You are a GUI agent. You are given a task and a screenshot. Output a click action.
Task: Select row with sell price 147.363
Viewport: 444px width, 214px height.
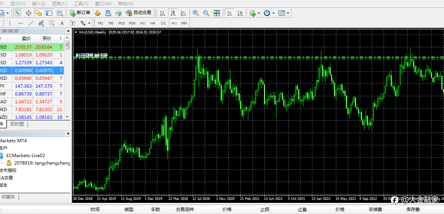point(32,86)
